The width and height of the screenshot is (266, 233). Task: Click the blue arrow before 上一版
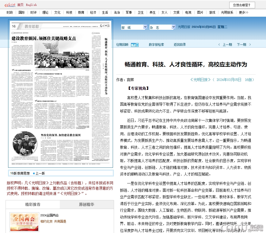point(34,174)
